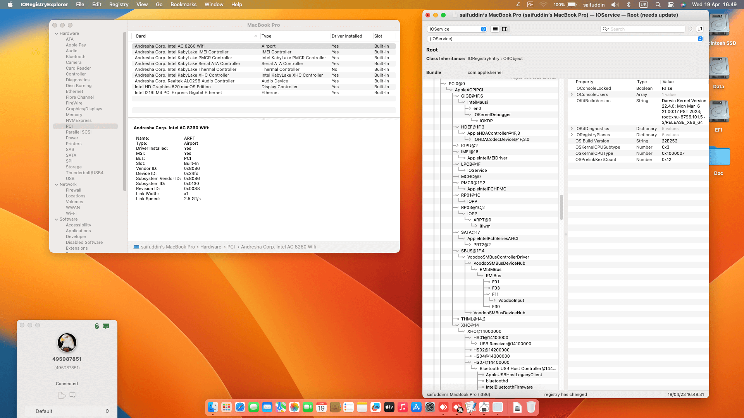
Task: Collapse the XHC@14 registry node
Action: point(456,325)
